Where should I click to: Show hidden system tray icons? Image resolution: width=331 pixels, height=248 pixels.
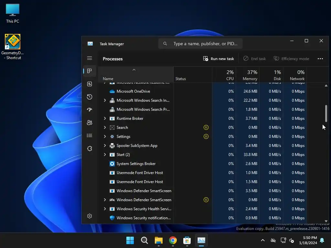(x=263, y=240)
